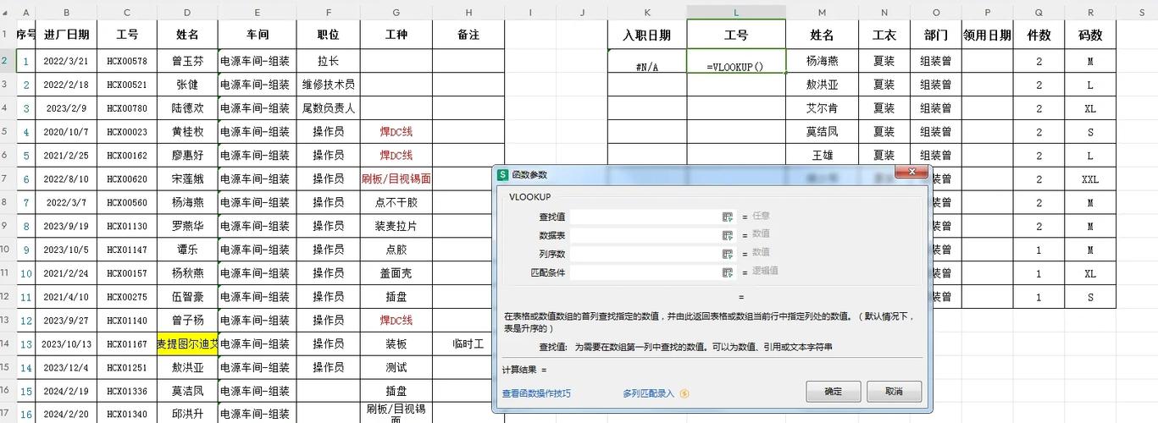Click range selector icon for 数据表 field
Screen dimensions: 1158x423
tap(727, 234)
